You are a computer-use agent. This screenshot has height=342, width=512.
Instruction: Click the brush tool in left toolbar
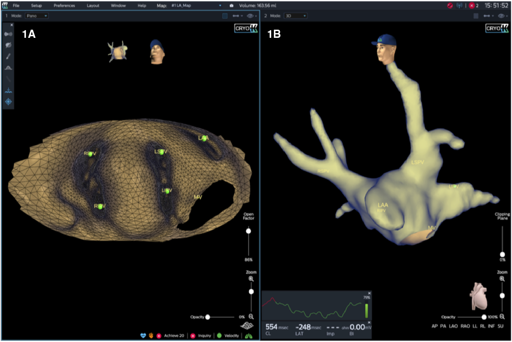point(8,56)
